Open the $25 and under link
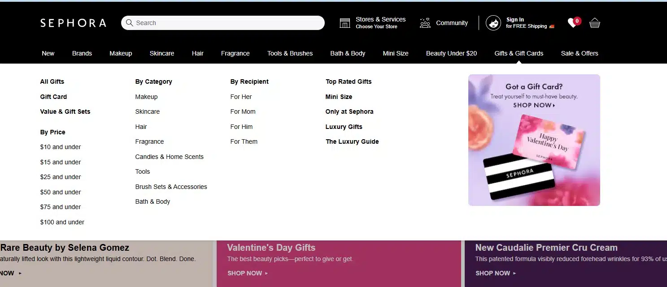 (x=61, y=177)
